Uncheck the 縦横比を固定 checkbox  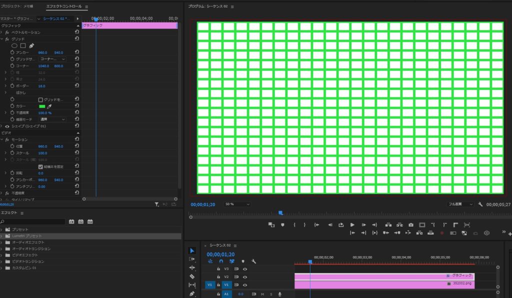40,167
